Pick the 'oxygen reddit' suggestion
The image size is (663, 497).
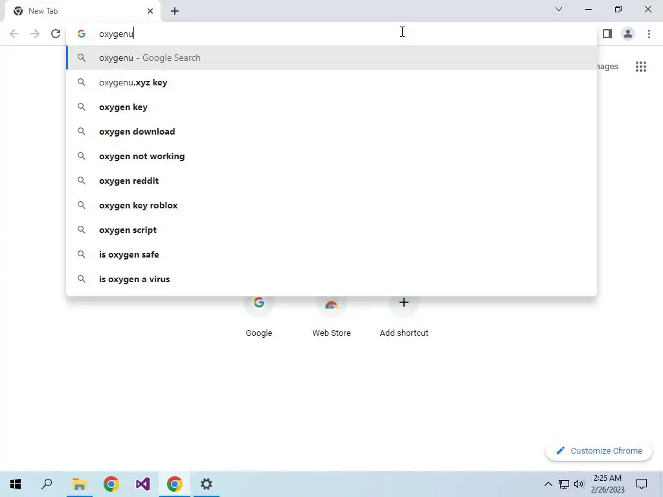[x=331, y=181]
